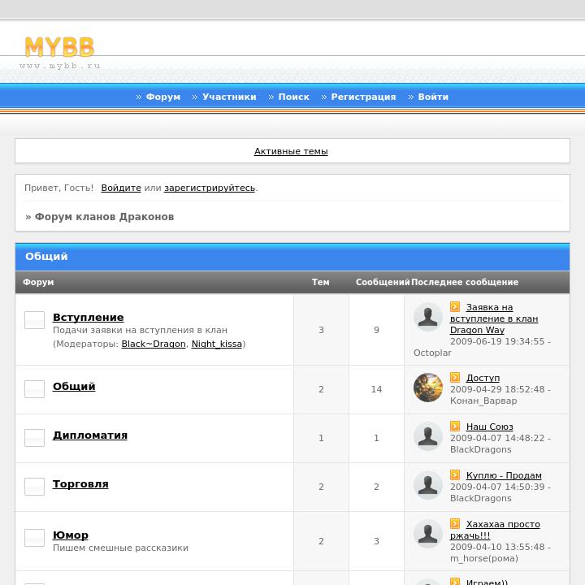This screenshot has height=585, width=585.
Task: Click Войти in the navigation bar
Action: click(x=433, y=97)
